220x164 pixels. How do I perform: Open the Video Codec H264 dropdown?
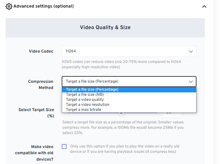click(x=129, y=51)
